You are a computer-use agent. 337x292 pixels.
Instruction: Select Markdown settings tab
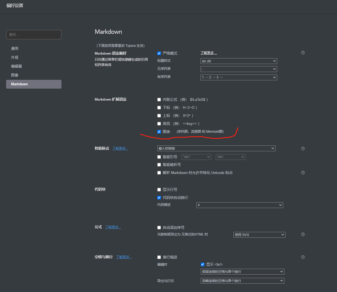click(x=34, y=84)
